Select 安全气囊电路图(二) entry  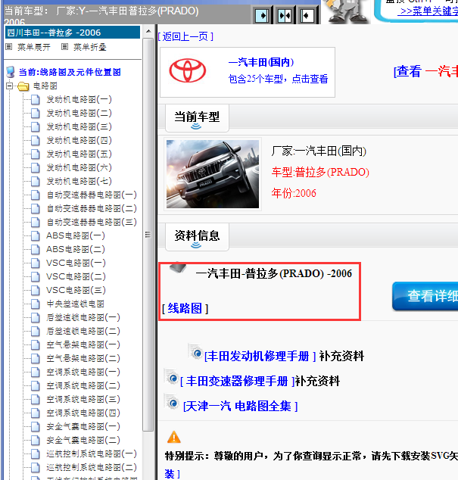(x=83, y=440)
